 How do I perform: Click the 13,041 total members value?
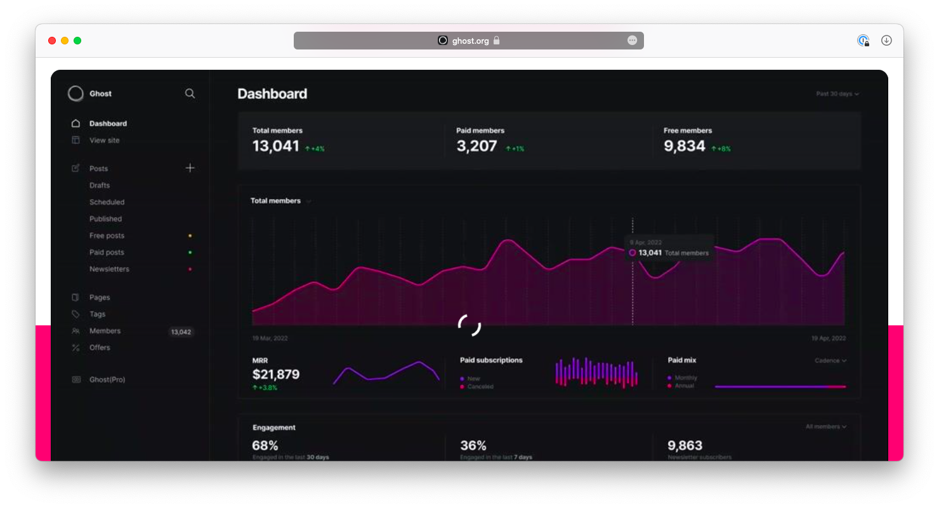coord(275,146)
